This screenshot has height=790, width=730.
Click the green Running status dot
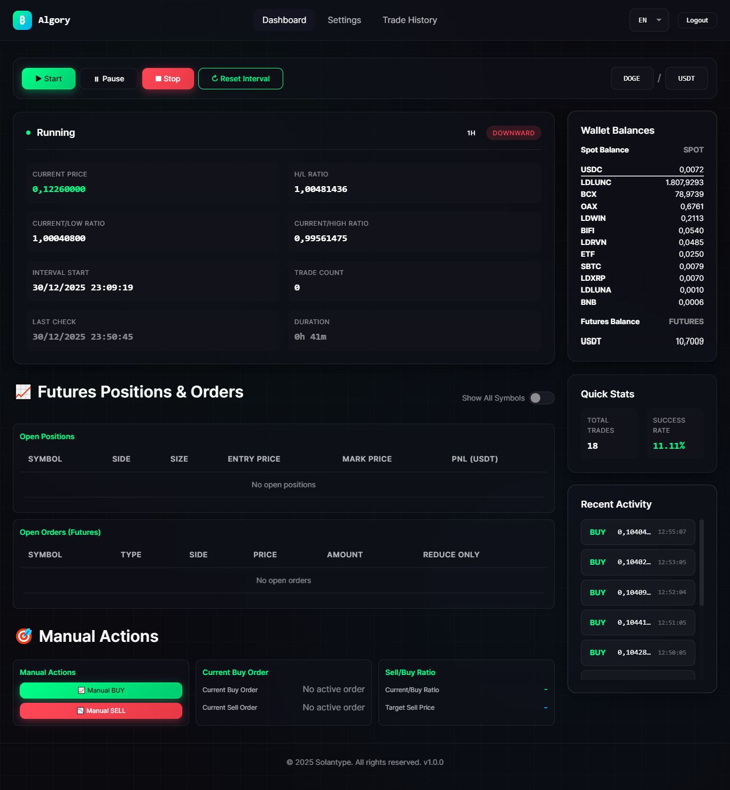[x=28, y=133]
